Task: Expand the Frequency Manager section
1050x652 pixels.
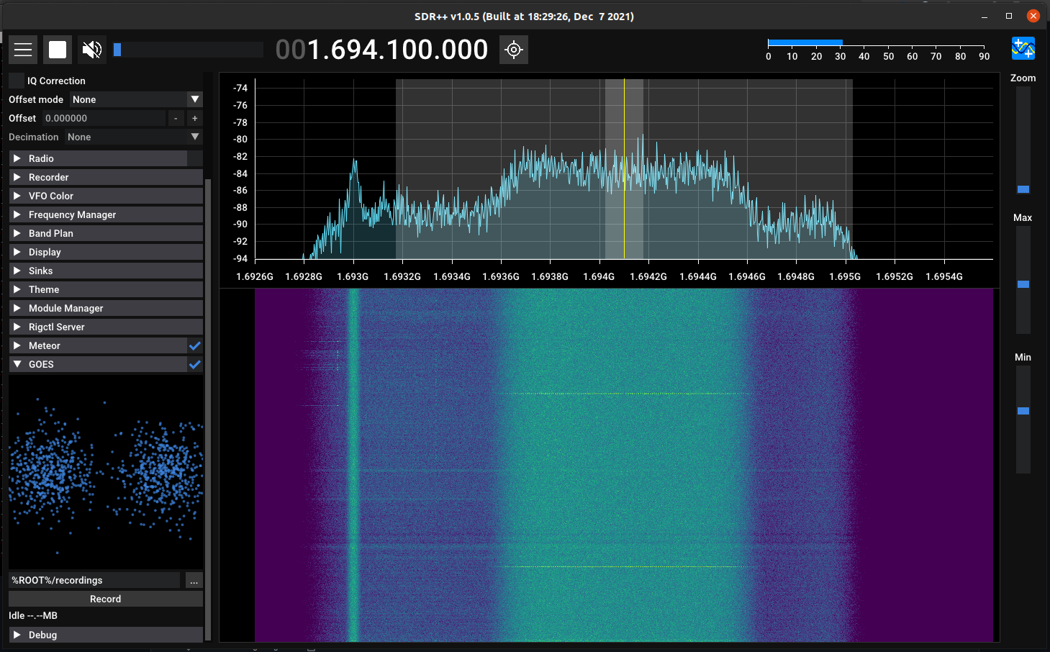Action: click(x=106, y=214)
